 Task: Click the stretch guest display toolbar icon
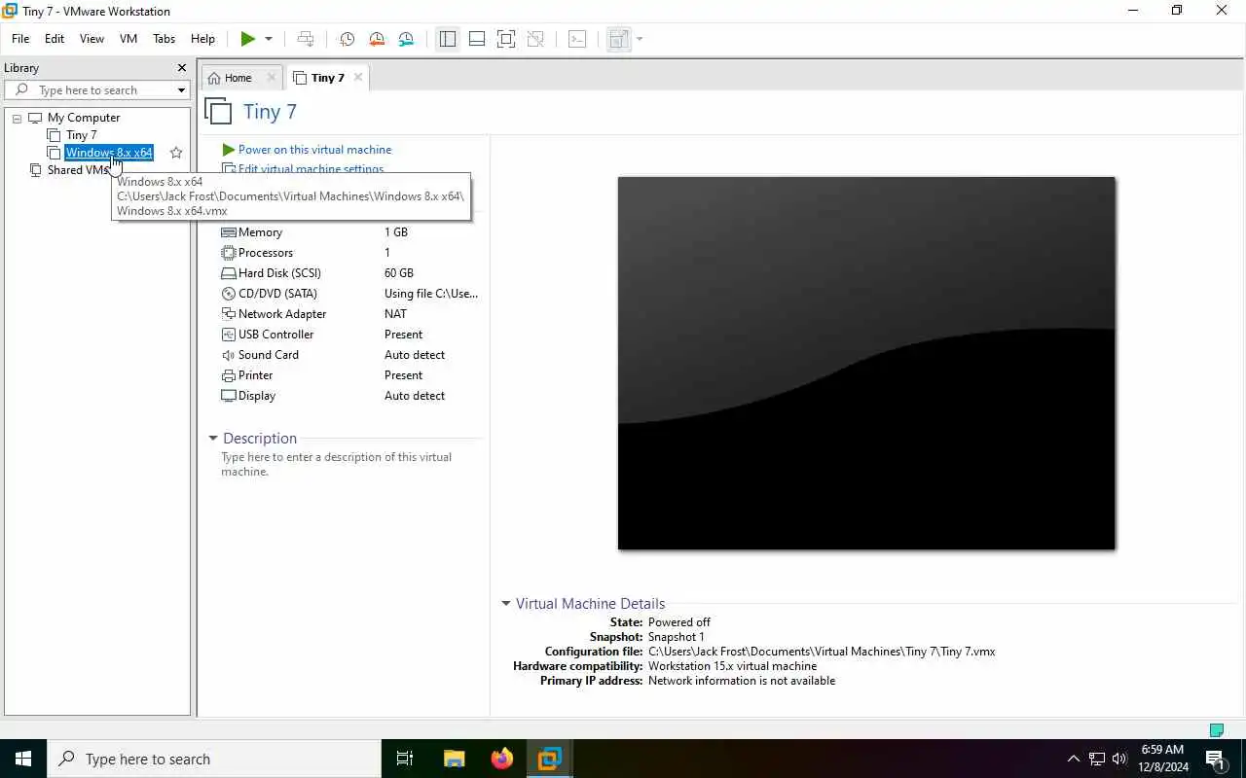click(618, 39)
